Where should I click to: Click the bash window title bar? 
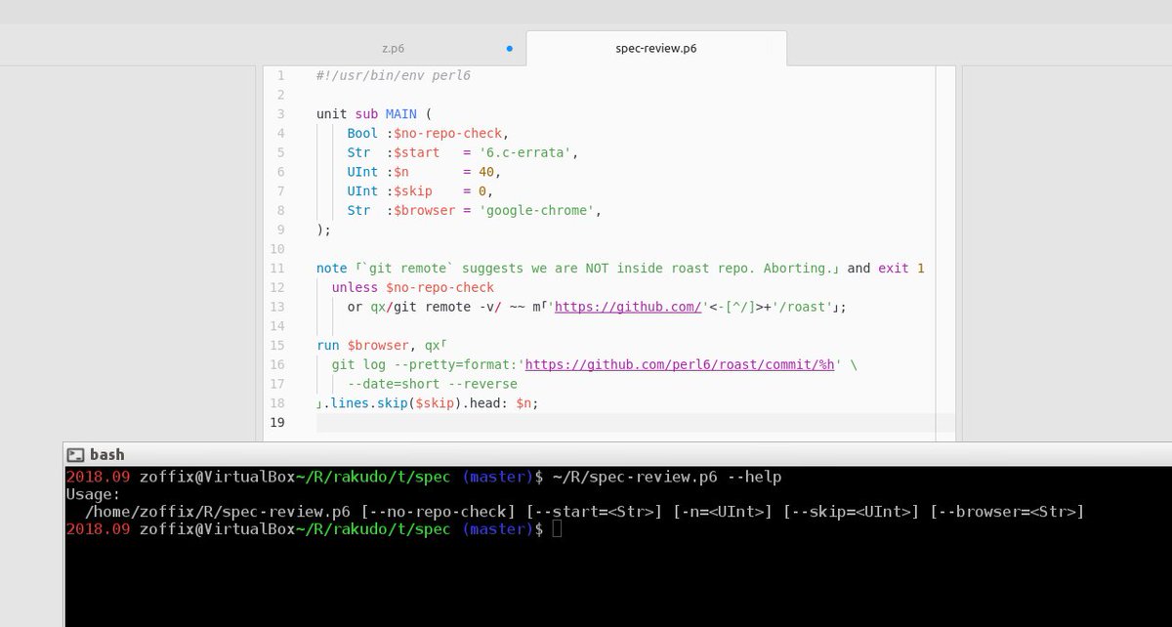point(586,454)
